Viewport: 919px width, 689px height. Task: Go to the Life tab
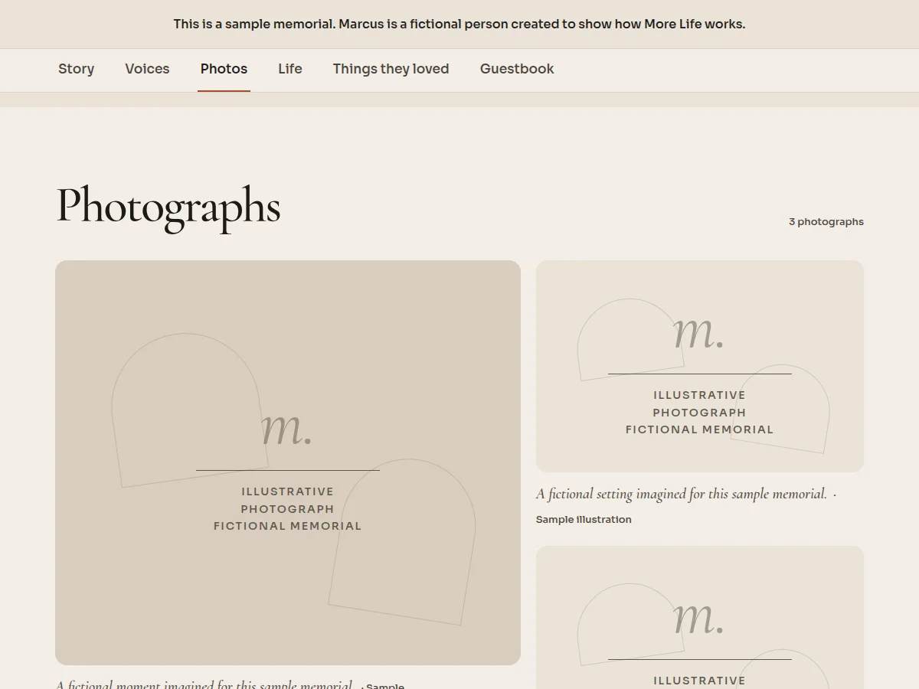point(289,69)
